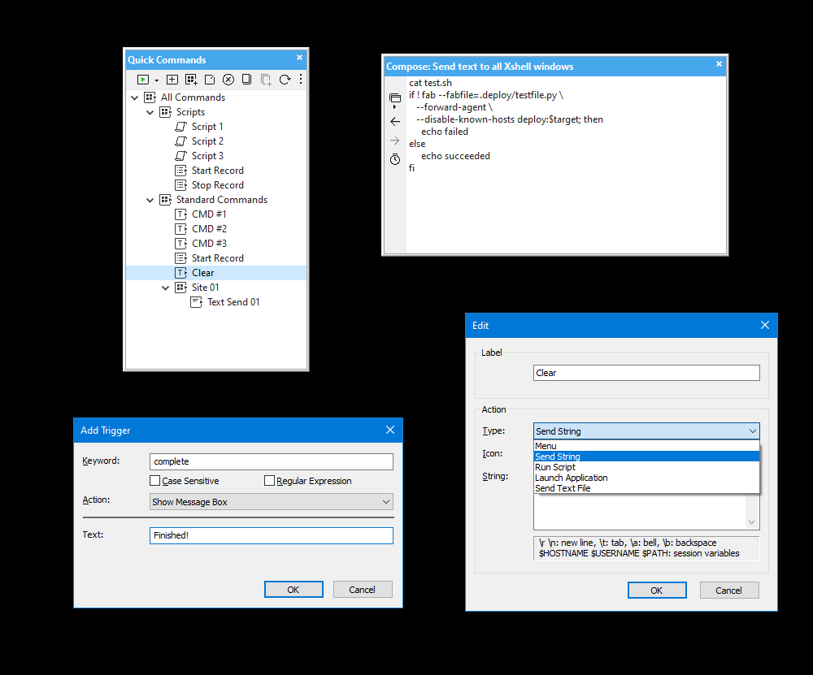Collapse the Standard Commands folder chevron
Viewport: 813px width, 675px height.
(x=150, y=200)
